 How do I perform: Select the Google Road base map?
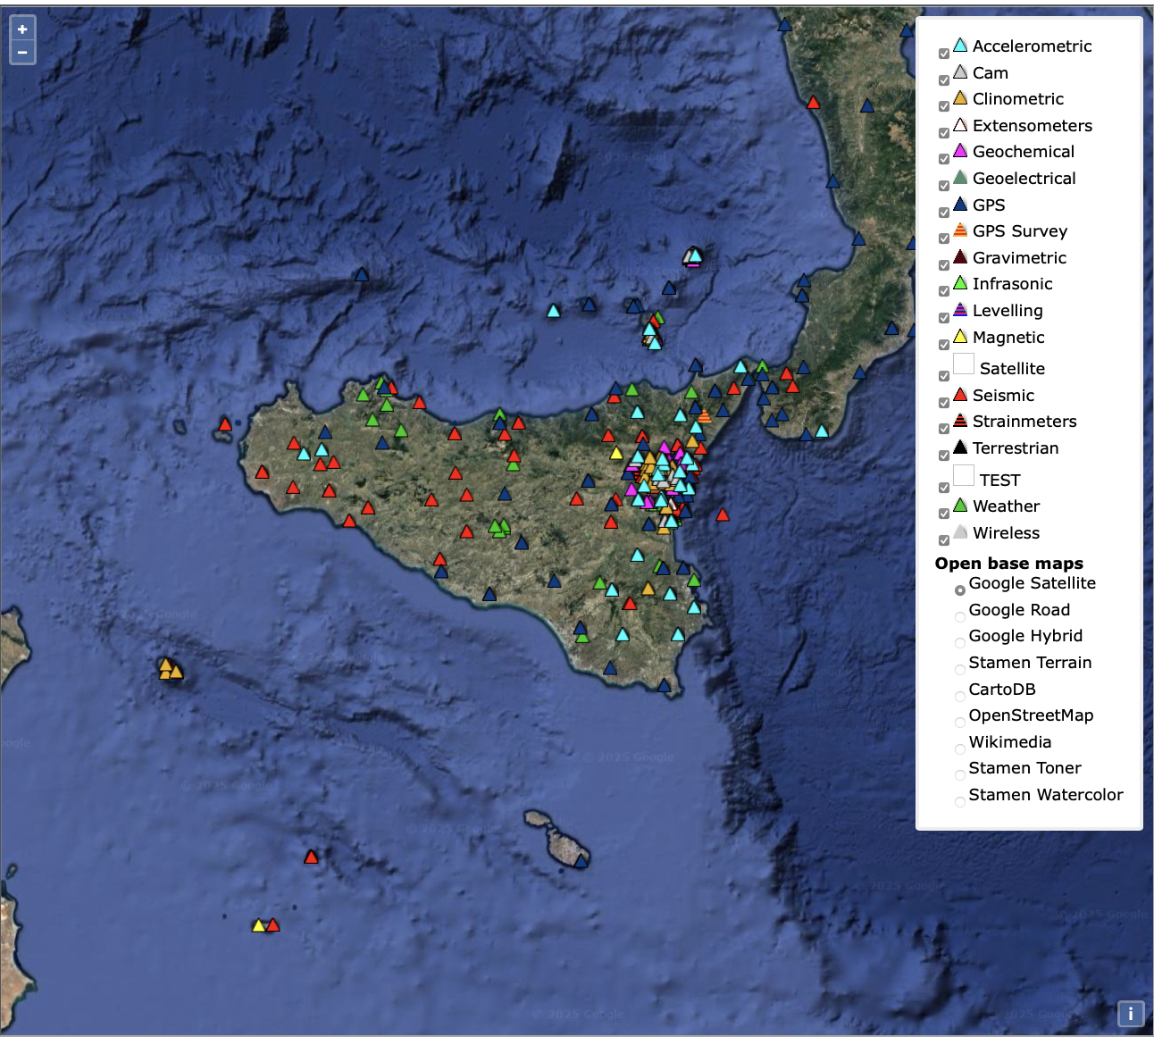(960, 617)
